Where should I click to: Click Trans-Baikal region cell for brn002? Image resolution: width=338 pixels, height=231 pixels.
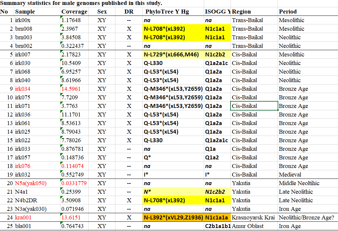point(254,46)
